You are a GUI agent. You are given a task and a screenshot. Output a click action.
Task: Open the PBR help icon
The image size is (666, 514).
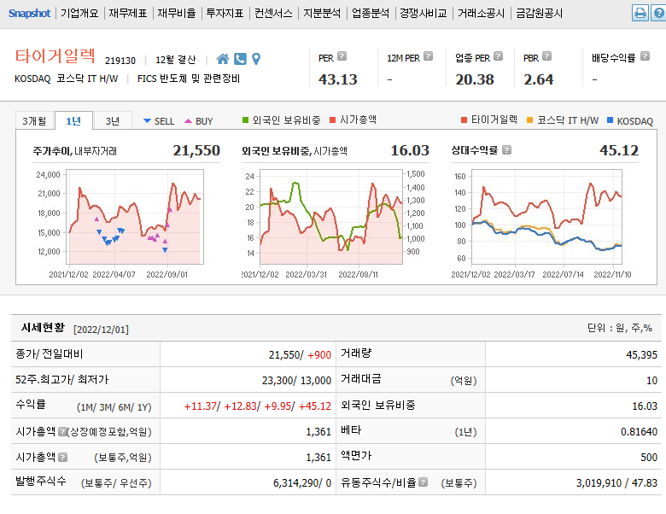click(x=547, y=56)
